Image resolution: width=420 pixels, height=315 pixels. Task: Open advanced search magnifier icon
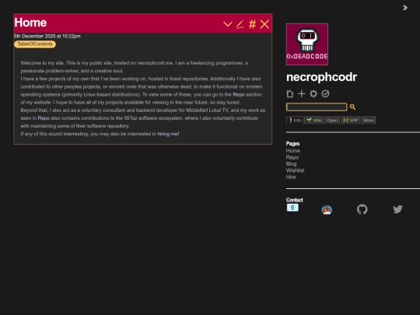tap(352, 107)
